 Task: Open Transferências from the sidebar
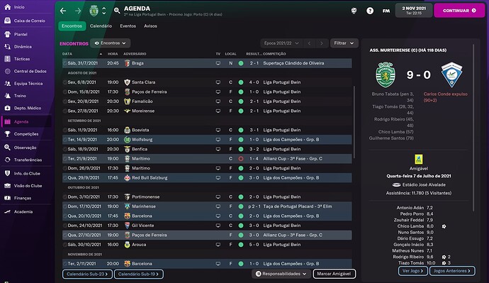28,160
